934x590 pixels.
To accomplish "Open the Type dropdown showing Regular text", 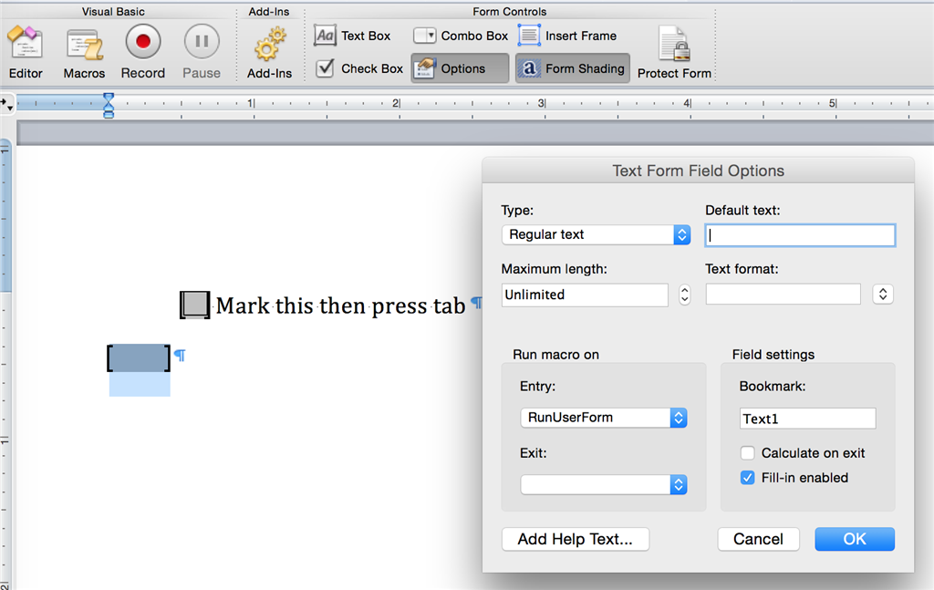I will click(596, 234).
